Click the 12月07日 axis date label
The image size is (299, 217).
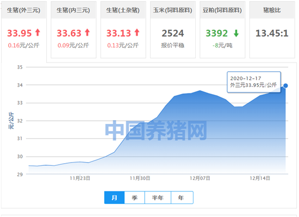tap(200, 178)
